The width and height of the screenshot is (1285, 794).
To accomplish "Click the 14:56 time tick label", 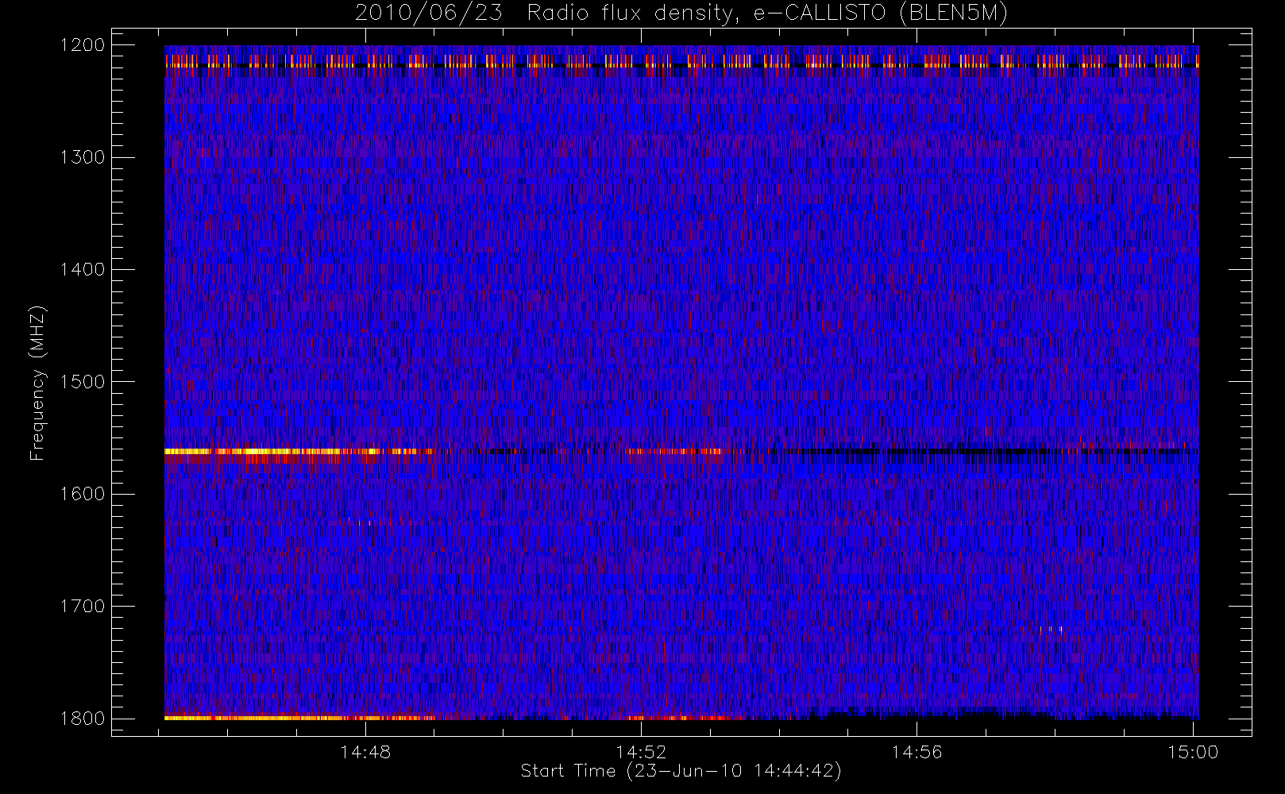I will pos(916,752).
